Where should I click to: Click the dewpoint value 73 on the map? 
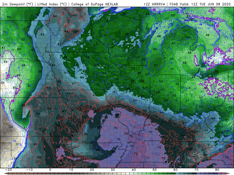(226, 157)
